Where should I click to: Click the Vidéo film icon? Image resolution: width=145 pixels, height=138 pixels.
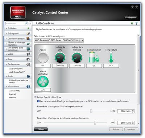(28, 54)
